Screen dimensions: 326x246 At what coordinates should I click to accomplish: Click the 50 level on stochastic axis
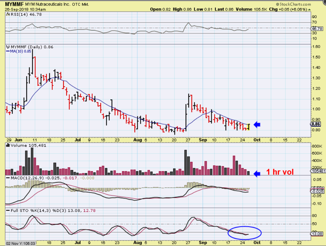pos(314,224)
